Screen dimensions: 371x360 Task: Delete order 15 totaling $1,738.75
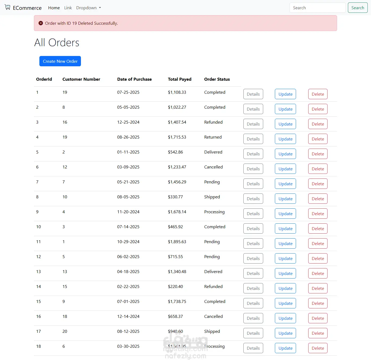[x=318, y=303]
